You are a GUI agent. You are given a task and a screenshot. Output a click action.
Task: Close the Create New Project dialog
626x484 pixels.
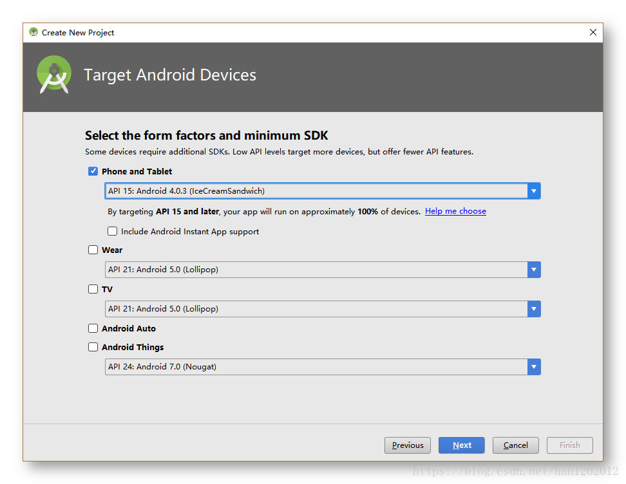pyautogui.click(x=593, y=32)
